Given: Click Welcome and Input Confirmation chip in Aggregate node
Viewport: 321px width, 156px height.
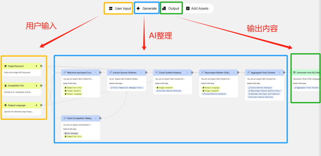Looking at the screenshot, I should [264, 94].
